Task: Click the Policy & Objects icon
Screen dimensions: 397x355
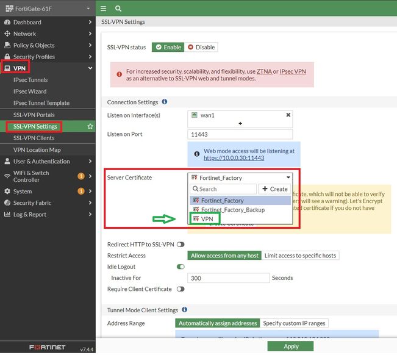Action: click(7, 45)
